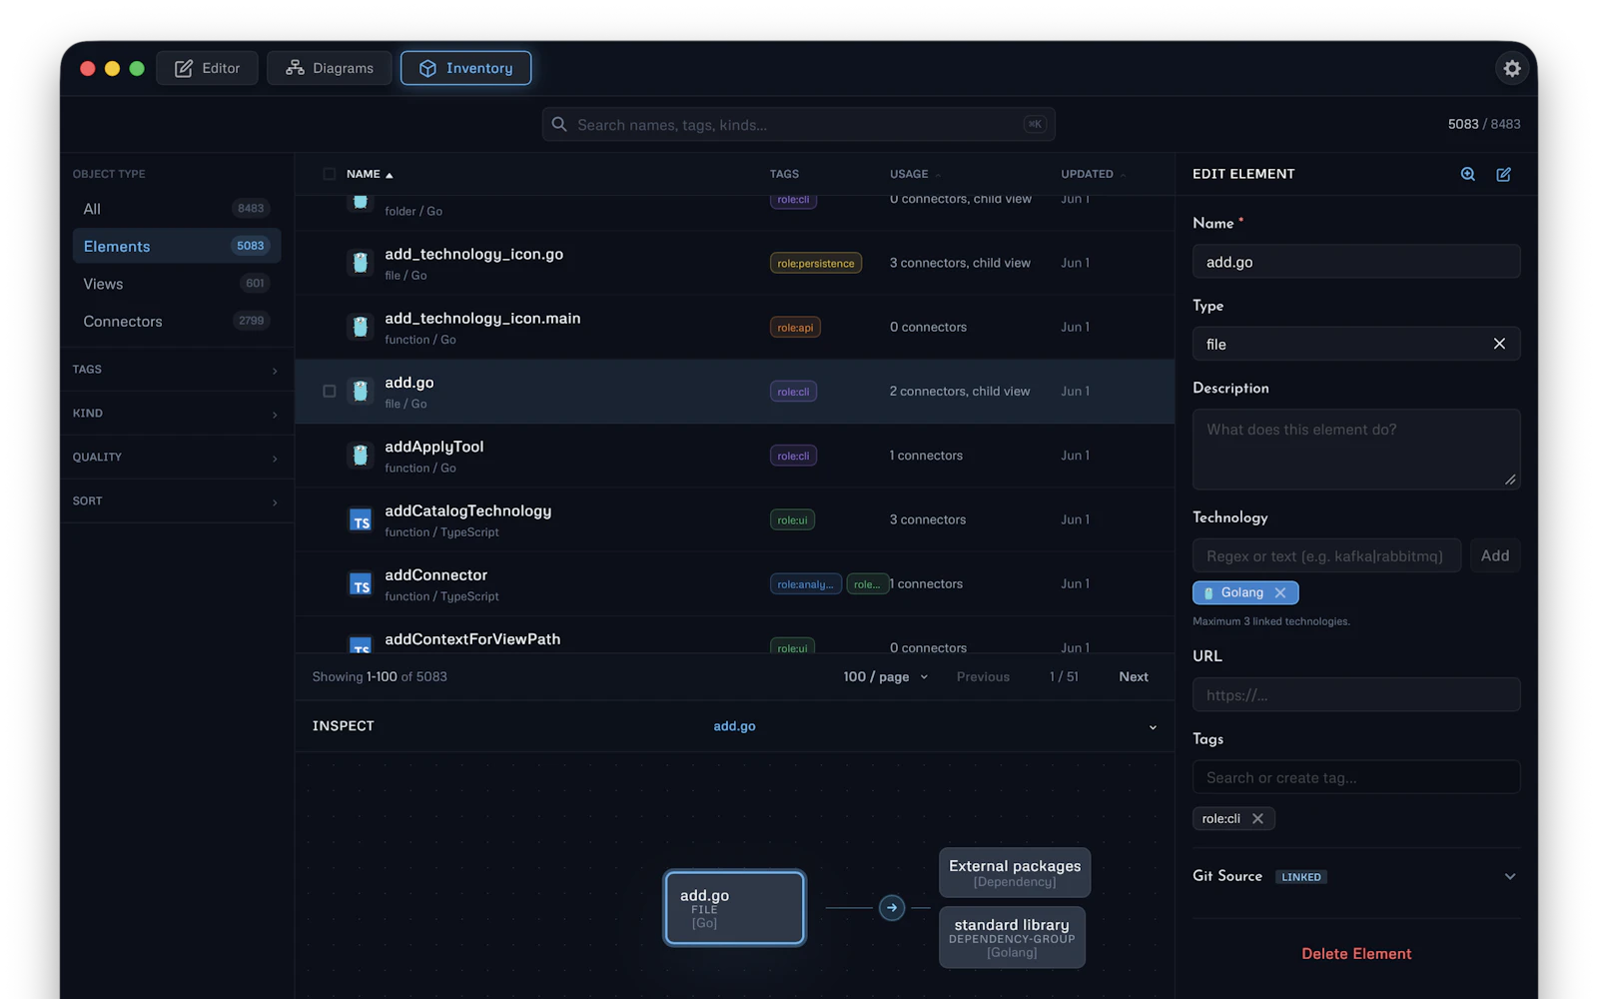This screenshot has height=999, width=1598.
Task: Remove the Golang technology chip via its X
Action: point(1280,592)
